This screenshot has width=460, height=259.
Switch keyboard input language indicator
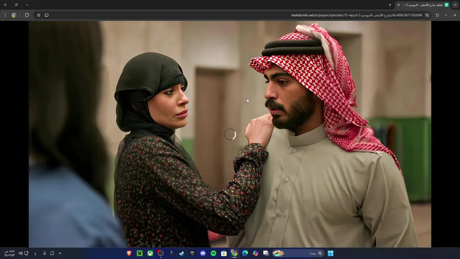(35, 254)
